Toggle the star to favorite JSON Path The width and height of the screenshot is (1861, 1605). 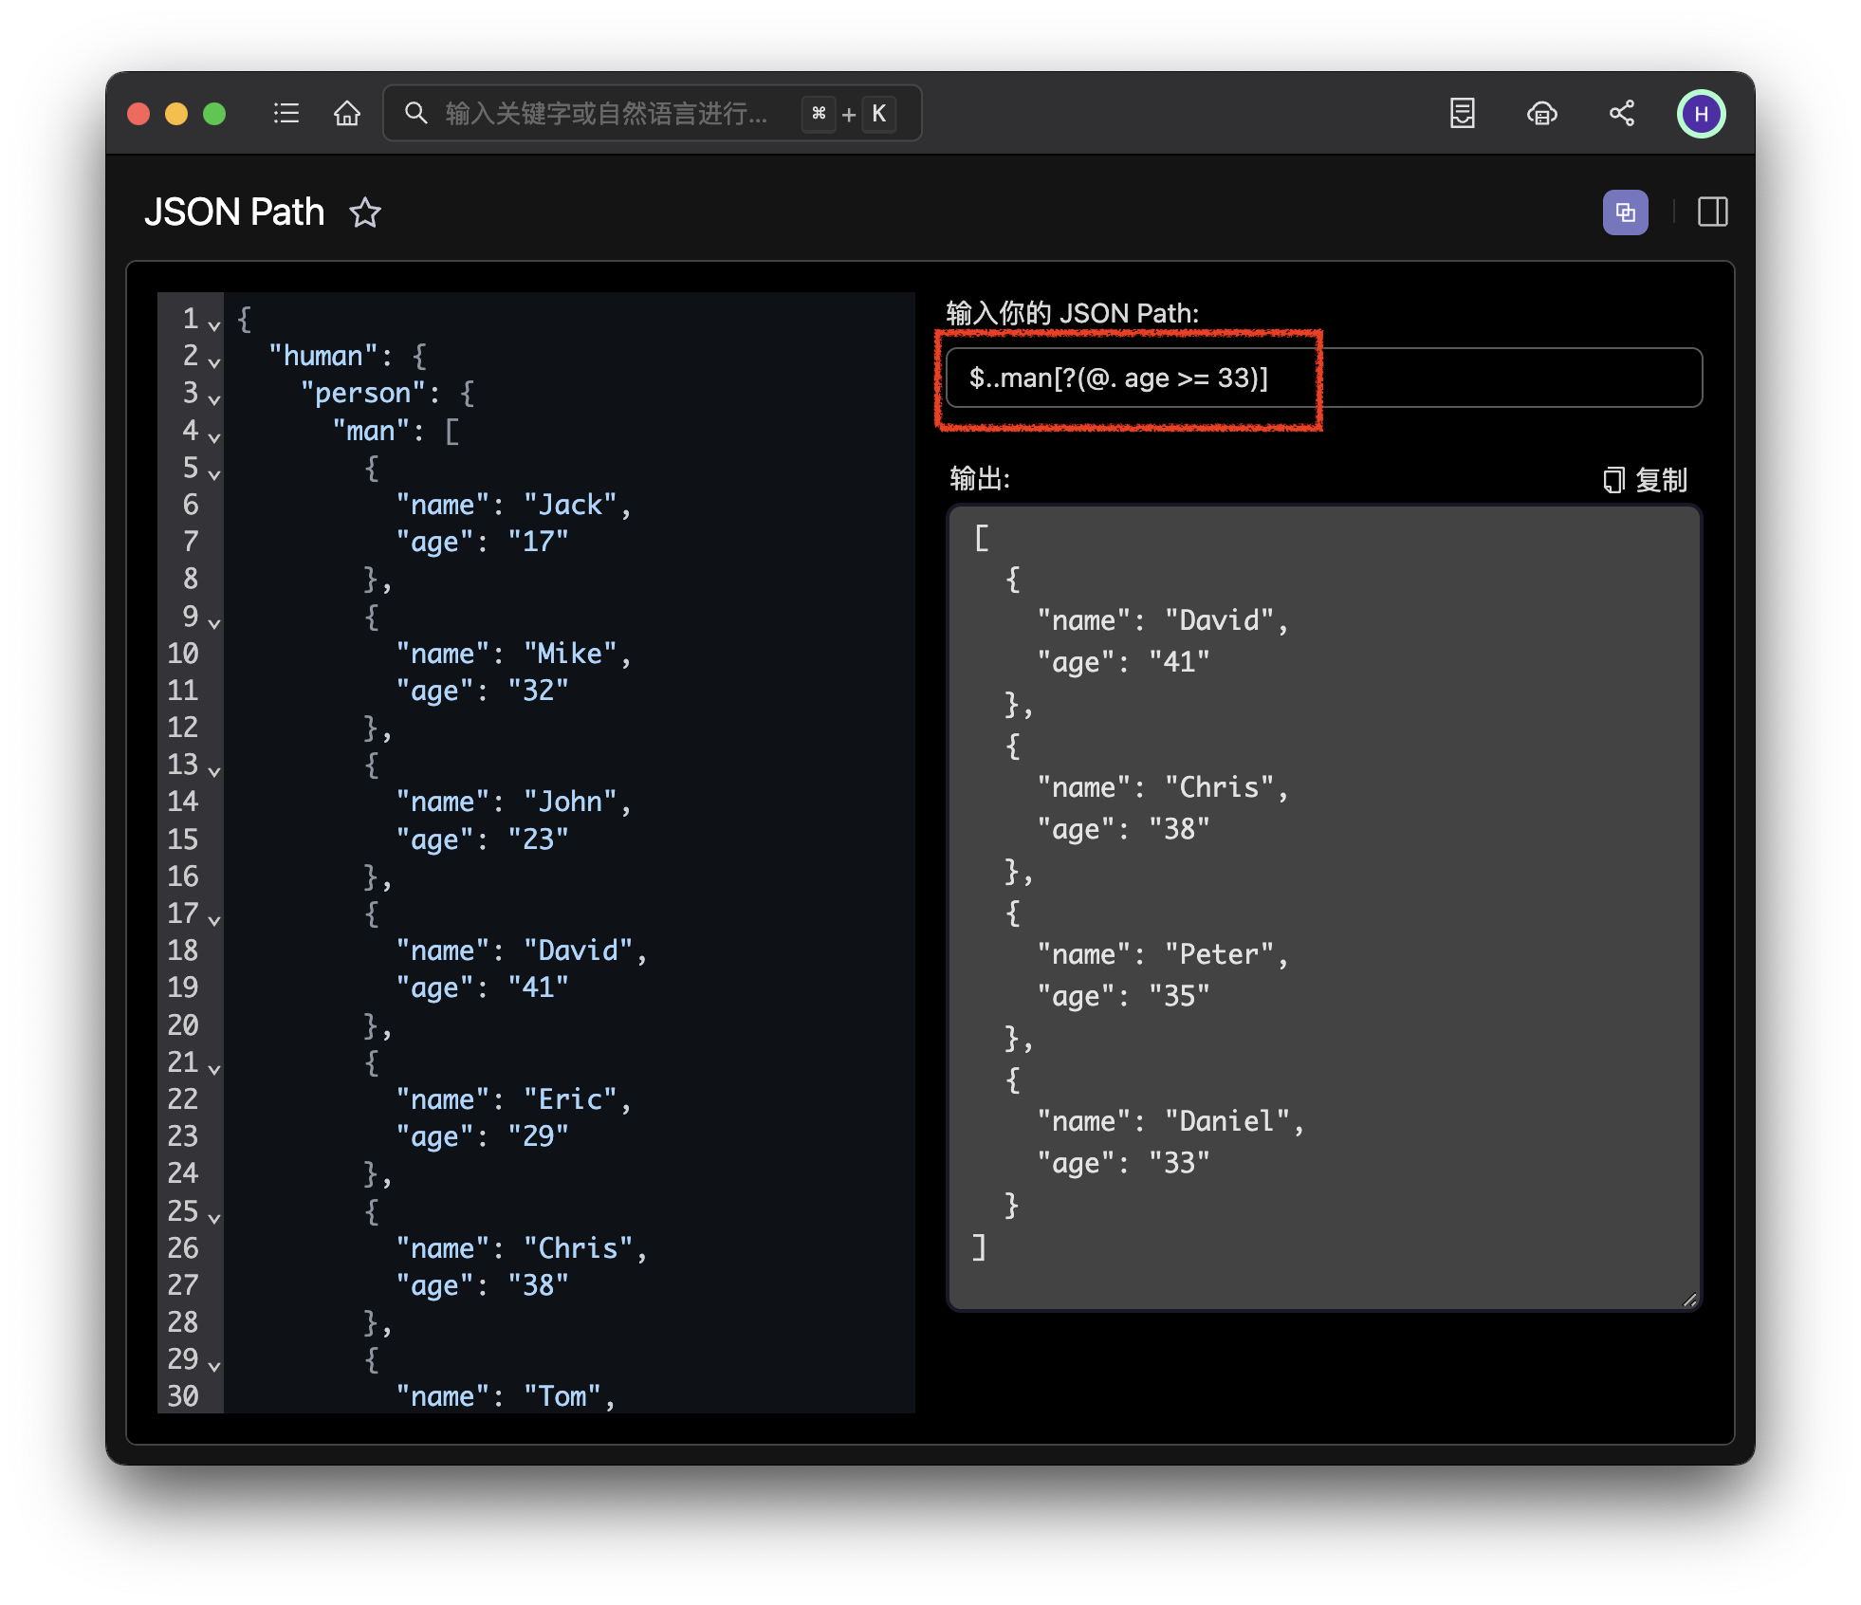tap(366, 213)
